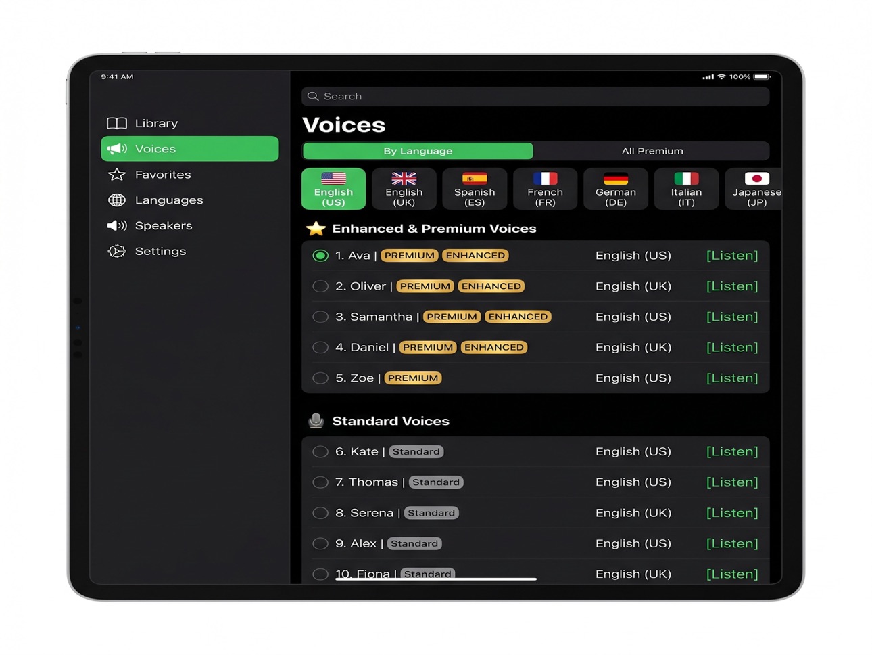The height and width of the screenshot is (655, 872).
Task: Click into the Search field
Action: [535, 96]
